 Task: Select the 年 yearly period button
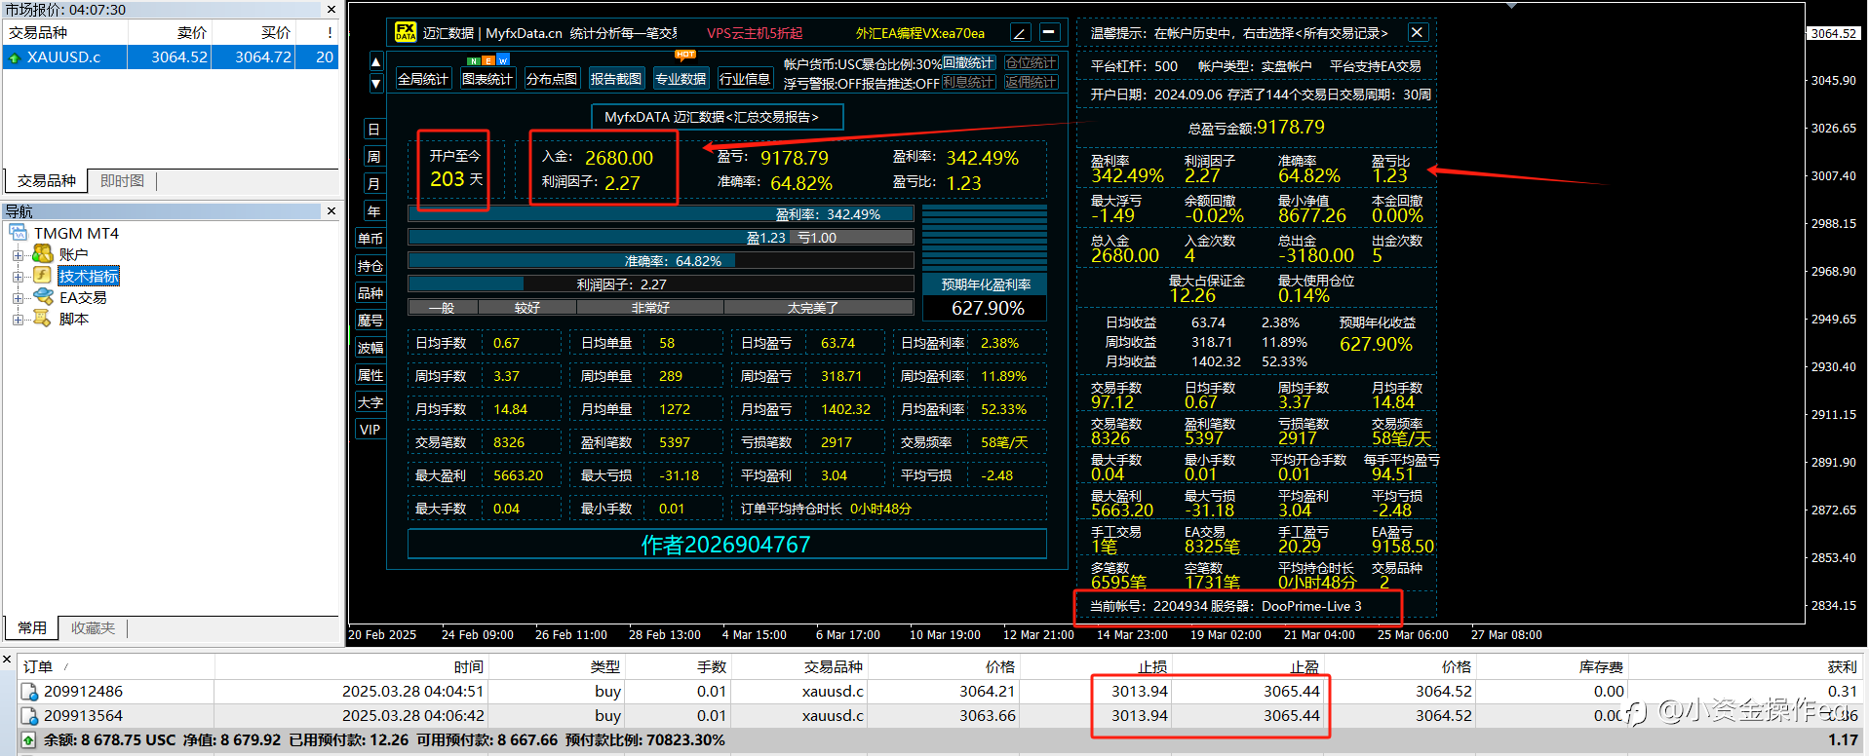point(372,211)
